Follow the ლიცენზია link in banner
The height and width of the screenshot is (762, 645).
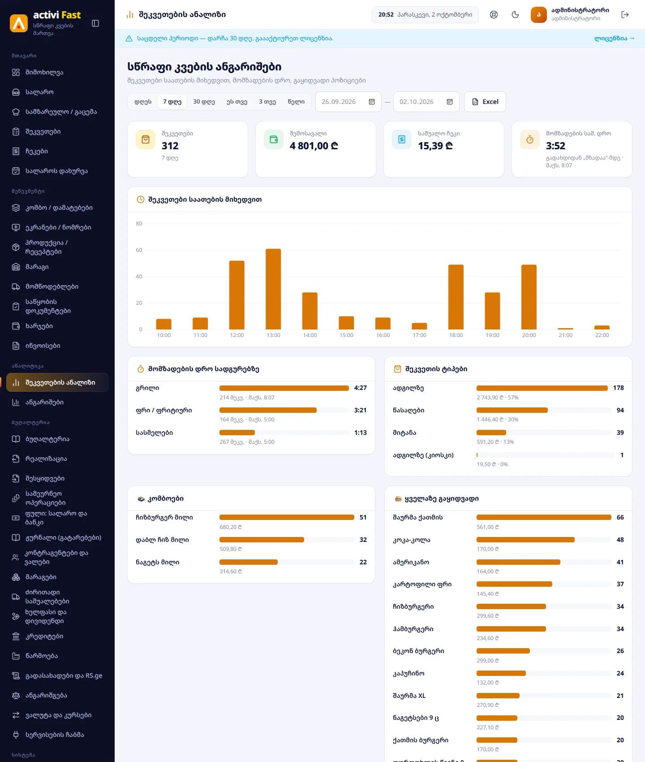coord(615,39)
